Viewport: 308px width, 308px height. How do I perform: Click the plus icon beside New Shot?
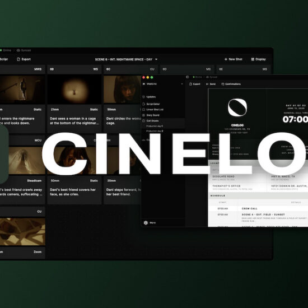pyautogui.click(x=226, y=59)
